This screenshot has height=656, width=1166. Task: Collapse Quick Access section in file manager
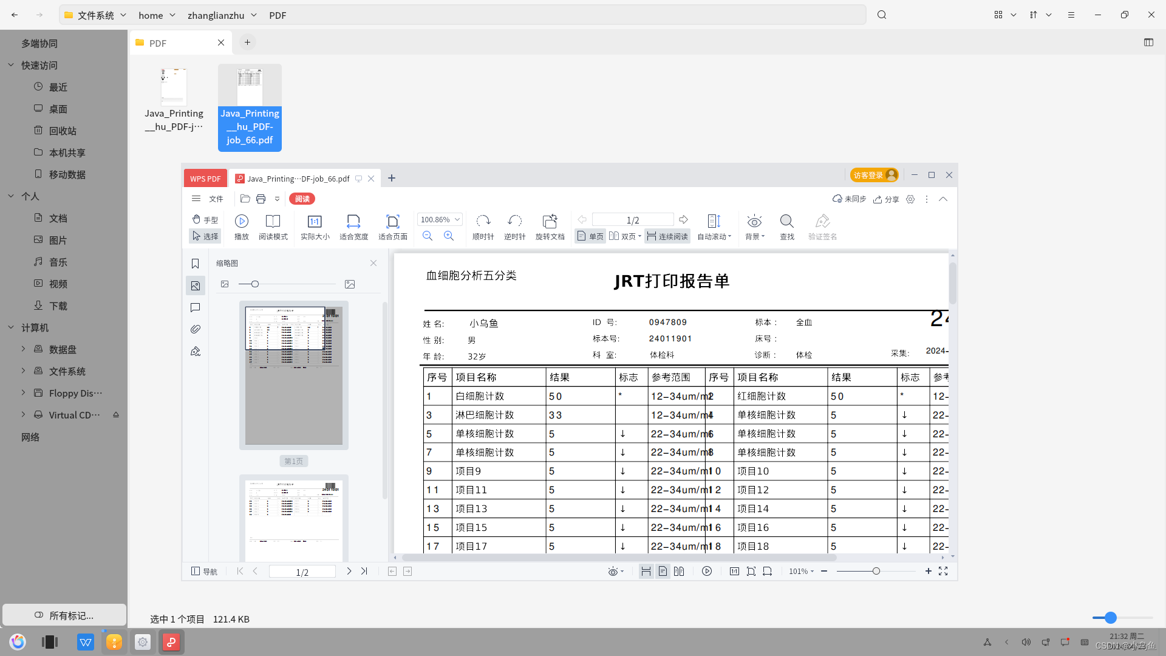pyautogui.click(x=11, y=65)
